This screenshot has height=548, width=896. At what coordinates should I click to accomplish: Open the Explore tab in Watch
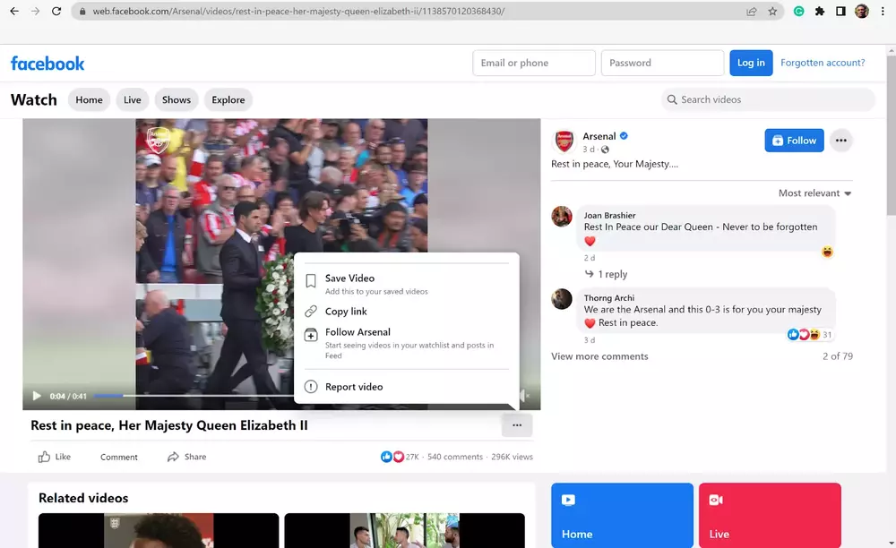tap(228, 100)
